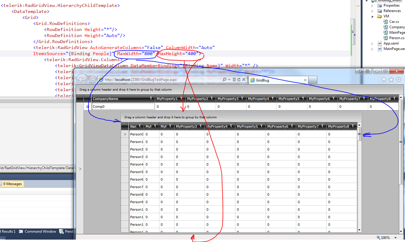The width and height of the screenshot is (405, 242).
Task: Open Person.cs in Solution Explorer
Action: (394, 38)
